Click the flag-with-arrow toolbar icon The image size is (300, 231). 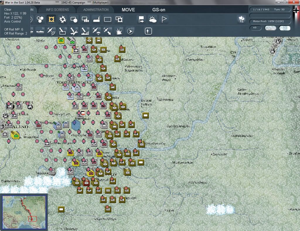pos(141,19)
